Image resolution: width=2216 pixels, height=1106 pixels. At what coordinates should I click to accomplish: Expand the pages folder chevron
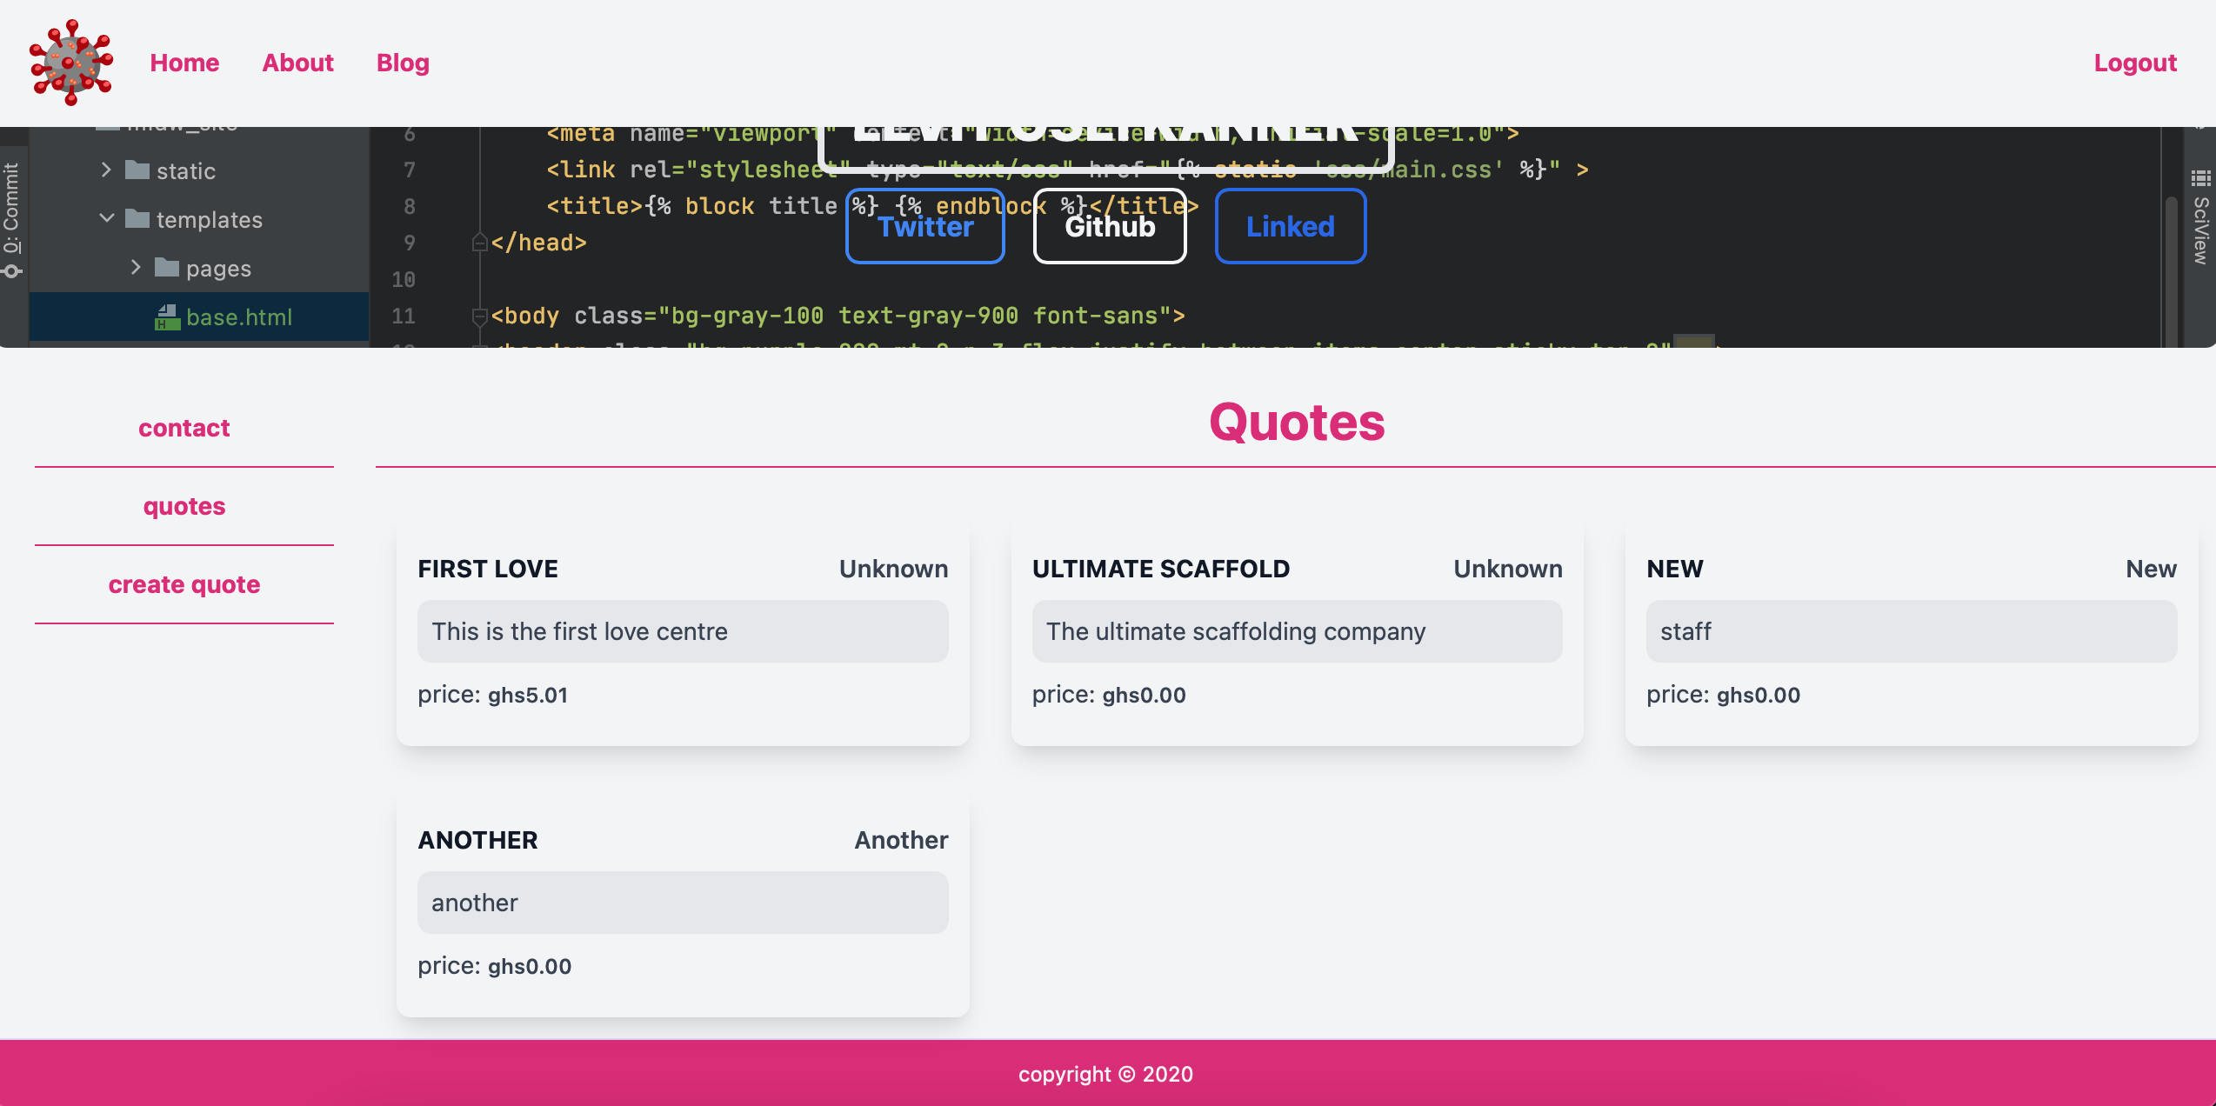[x=136, y=268]
